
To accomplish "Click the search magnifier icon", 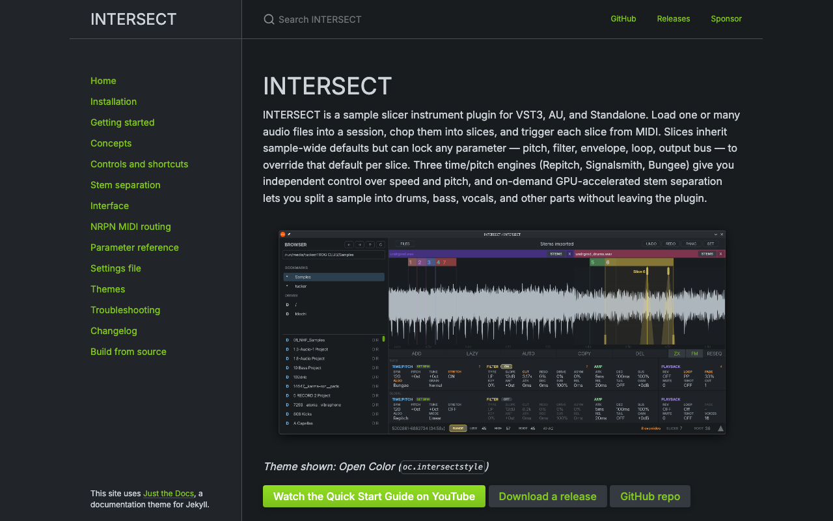I will point(269,20).
